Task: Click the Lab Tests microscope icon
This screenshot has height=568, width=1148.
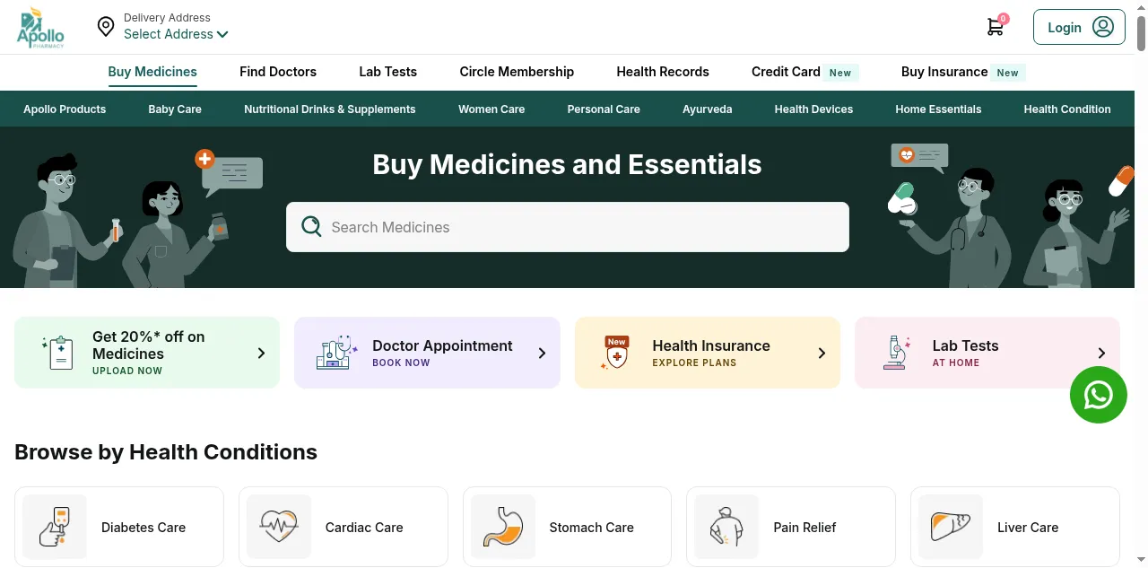Action: (x=896, y=353)
